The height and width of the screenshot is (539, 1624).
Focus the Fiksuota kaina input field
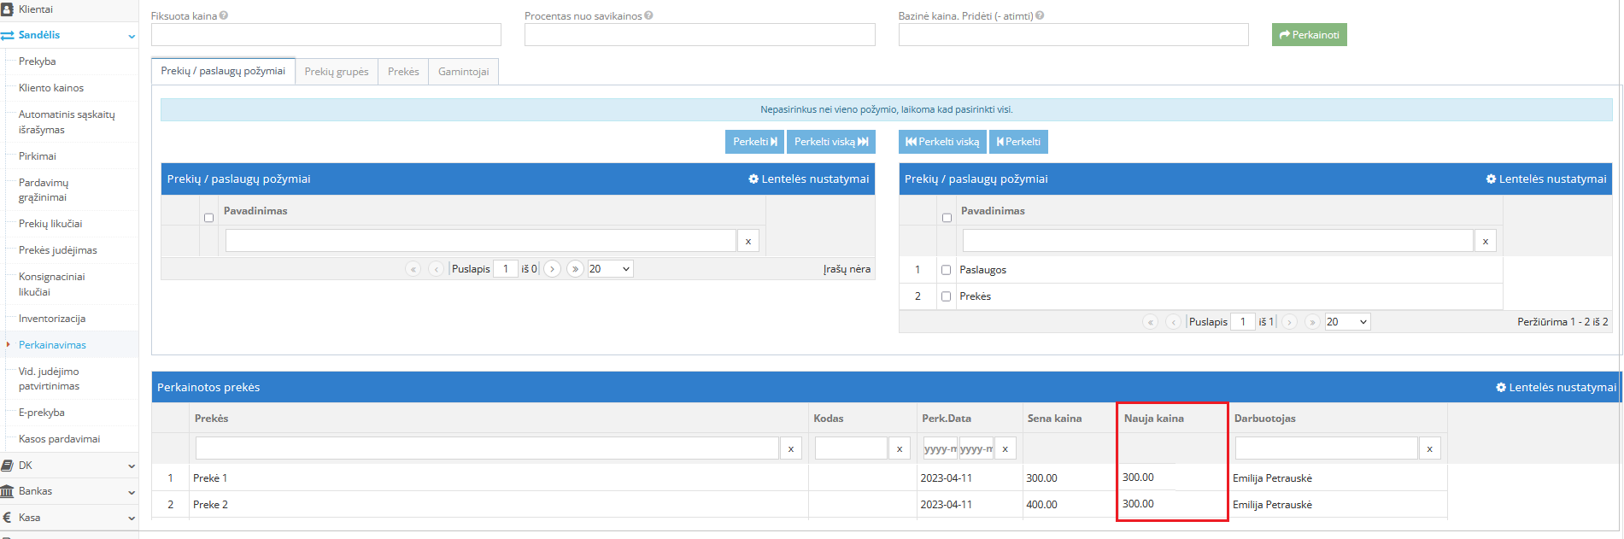pos(325,35)
